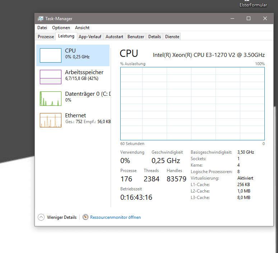Click the Arbeitsspeicher sidebar label
Viewport: 278px width, 253px height.
pos(84,72)
